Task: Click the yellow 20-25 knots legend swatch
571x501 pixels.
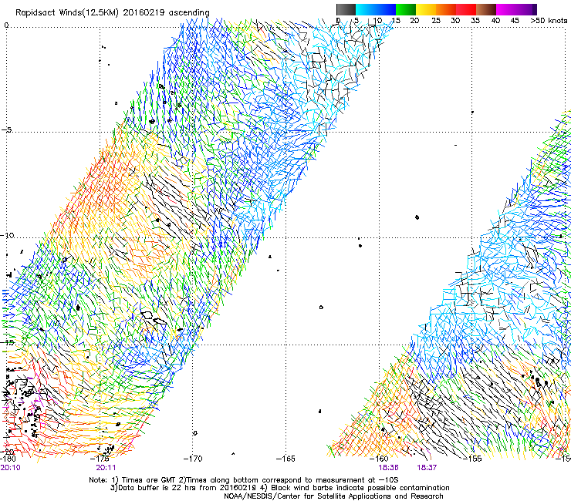Action: (426, 9)
